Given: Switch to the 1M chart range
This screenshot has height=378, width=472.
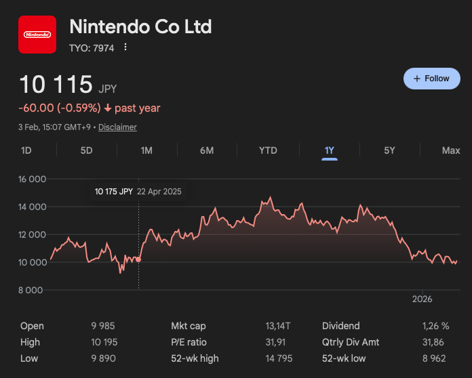Looking at the screenshot, I should click(x=146, y=150).
